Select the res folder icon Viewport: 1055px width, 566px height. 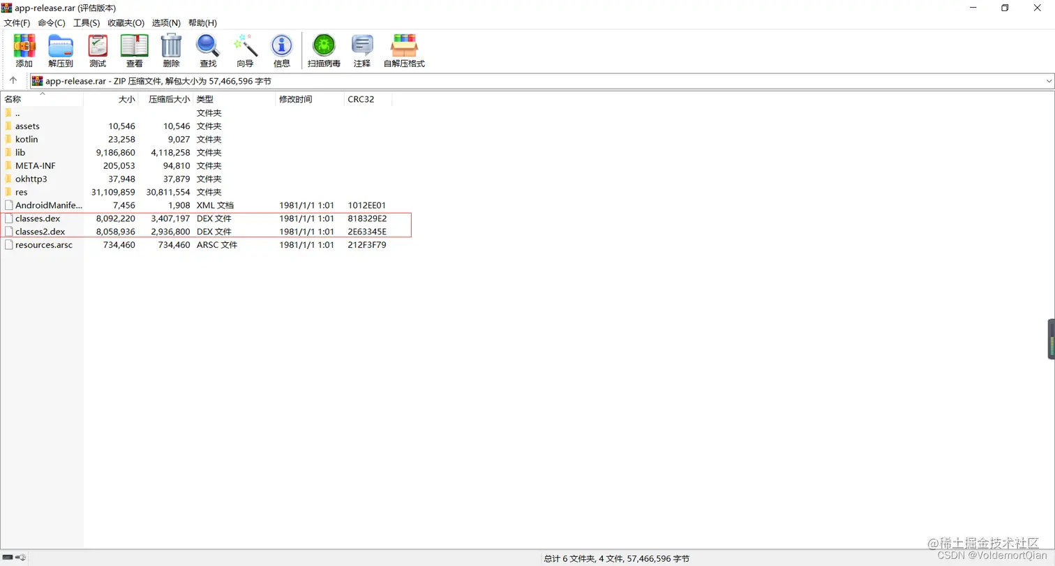coord(8,192)
